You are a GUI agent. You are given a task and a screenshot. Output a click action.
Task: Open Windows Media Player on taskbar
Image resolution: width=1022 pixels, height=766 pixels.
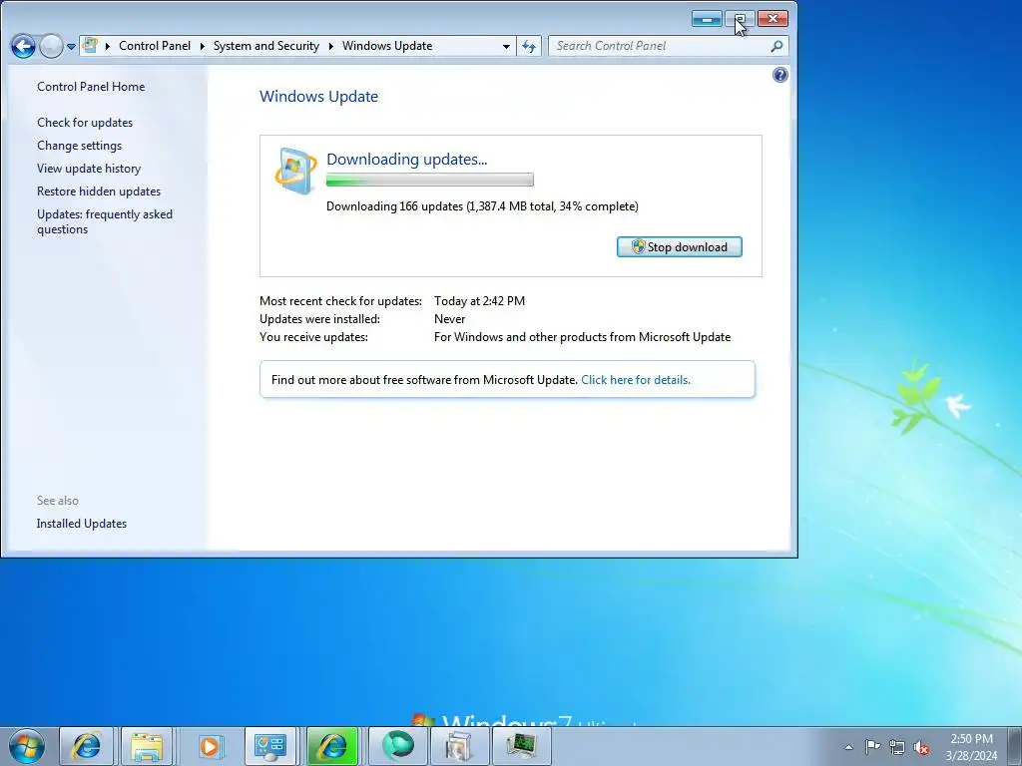(210, 746)
